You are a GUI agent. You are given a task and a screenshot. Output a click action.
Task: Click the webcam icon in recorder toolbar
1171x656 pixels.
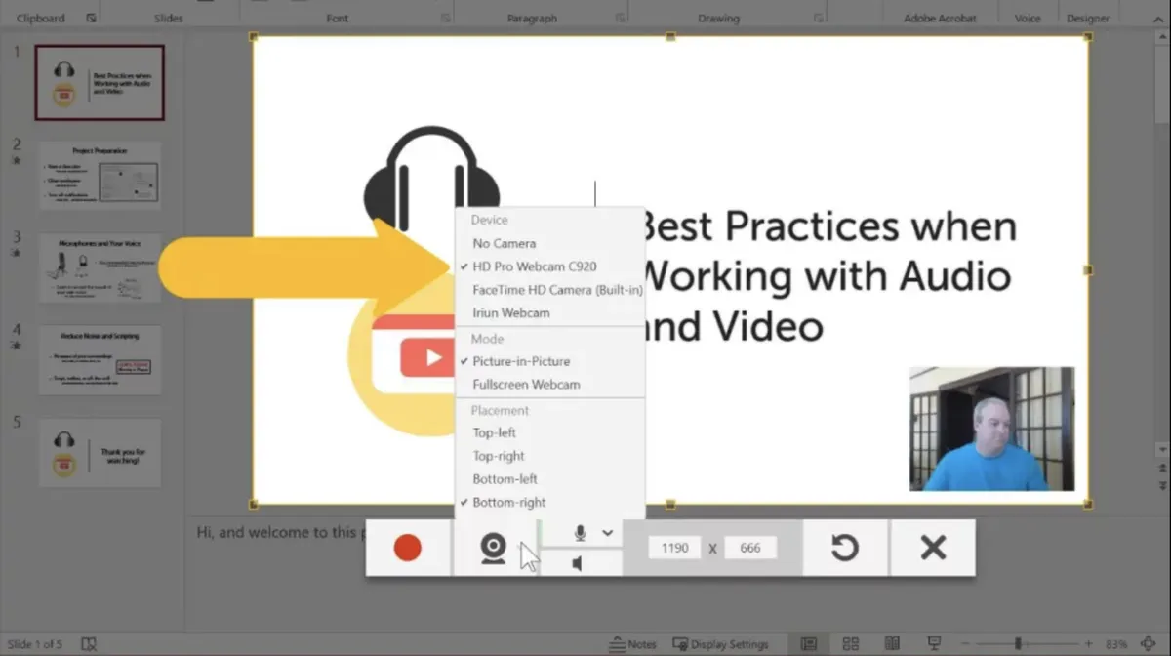pyautogui.click(x=494, y=550)
